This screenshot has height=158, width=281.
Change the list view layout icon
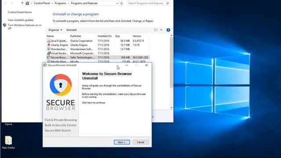(x=156, y=30)
